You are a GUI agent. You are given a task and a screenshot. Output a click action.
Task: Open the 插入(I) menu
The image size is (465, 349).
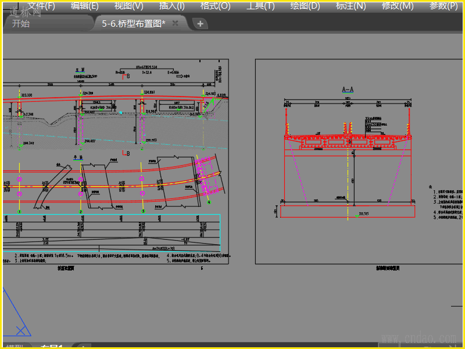pyautogui.click(x=171, y=6)
